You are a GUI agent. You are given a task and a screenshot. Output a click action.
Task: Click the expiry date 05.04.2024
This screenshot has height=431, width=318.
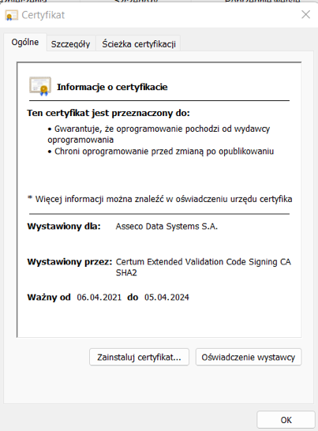pos(166,297)
